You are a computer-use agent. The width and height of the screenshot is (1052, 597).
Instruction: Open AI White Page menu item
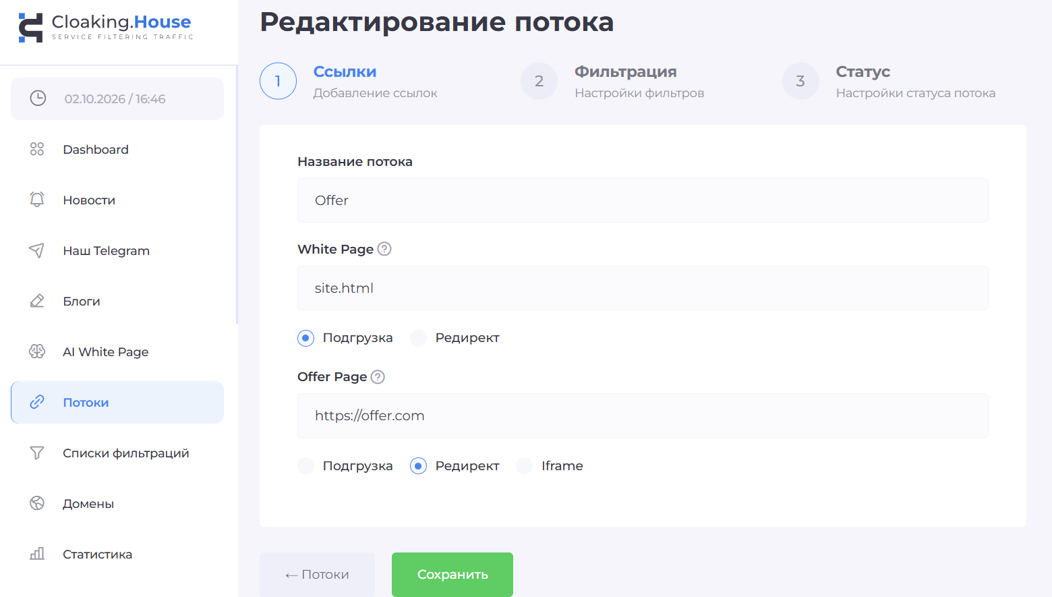click(117, 351)
